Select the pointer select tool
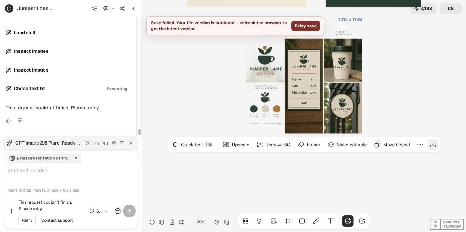Viewport: 466px width, 232px height. [260, 221]
